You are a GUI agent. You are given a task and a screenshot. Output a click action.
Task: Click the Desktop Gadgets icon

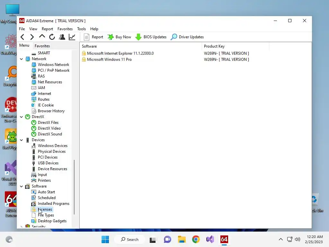tap(33, 221)
